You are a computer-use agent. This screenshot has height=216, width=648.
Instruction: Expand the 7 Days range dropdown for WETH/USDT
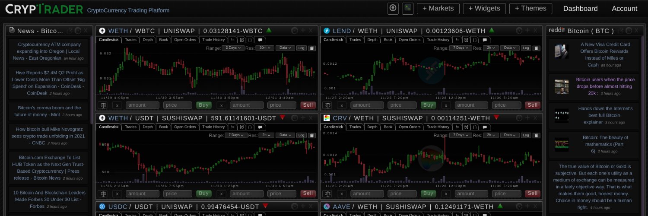click(x=236, y=135)
